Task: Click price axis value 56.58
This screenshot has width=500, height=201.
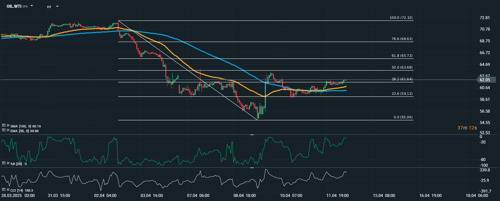Action: (x=484, y=111)
